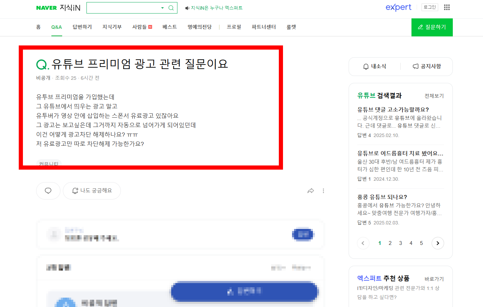Open the 룰렛 menu item

[291, 27]
